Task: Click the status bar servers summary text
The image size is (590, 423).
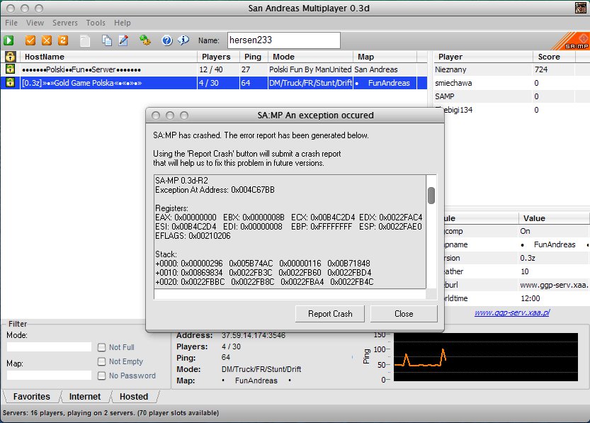Action: [x=110, y=413]
